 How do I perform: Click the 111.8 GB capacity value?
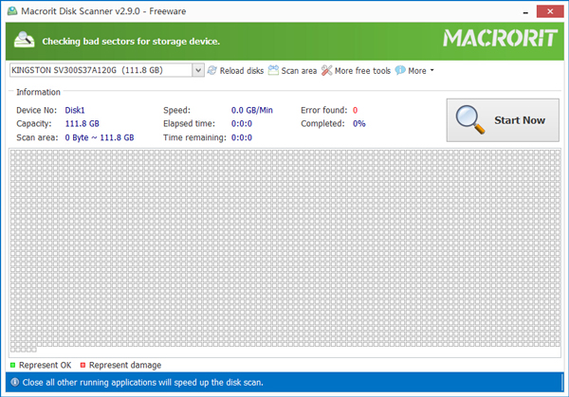82,123
